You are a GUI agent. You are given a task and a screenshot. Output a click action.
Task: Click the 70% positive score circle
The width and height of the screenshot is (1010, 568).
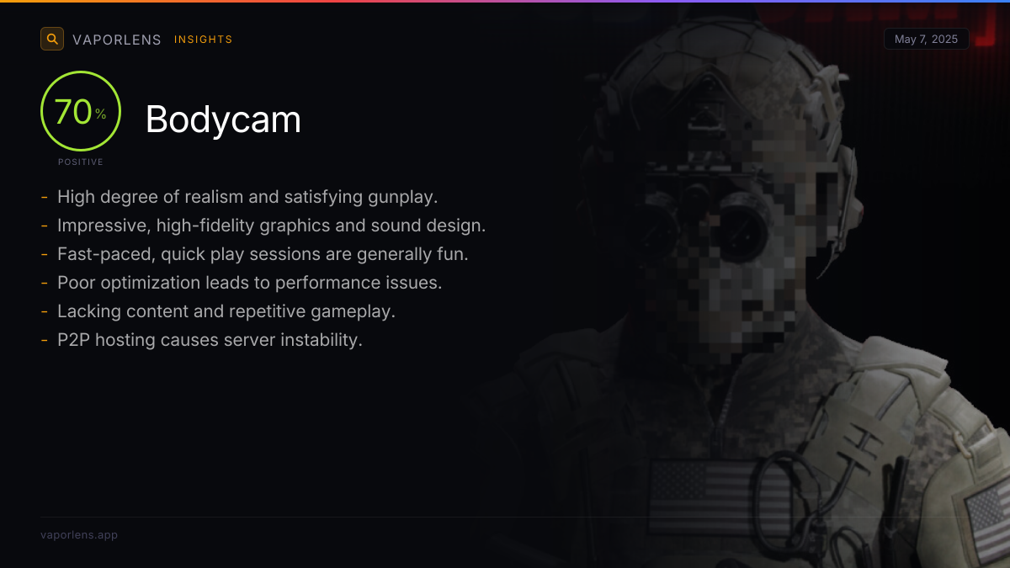(81, 111)
